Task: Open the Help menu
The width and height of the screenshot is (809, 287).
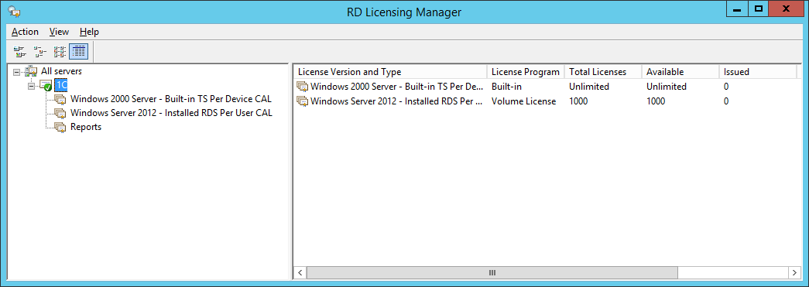Action: click(89, 32)
